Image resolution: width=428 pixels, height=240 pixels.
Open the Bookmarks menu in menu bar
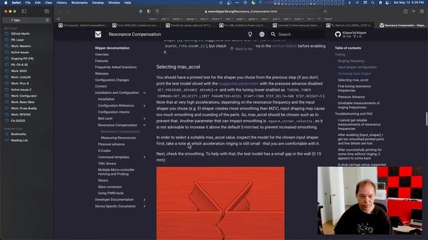80,3
